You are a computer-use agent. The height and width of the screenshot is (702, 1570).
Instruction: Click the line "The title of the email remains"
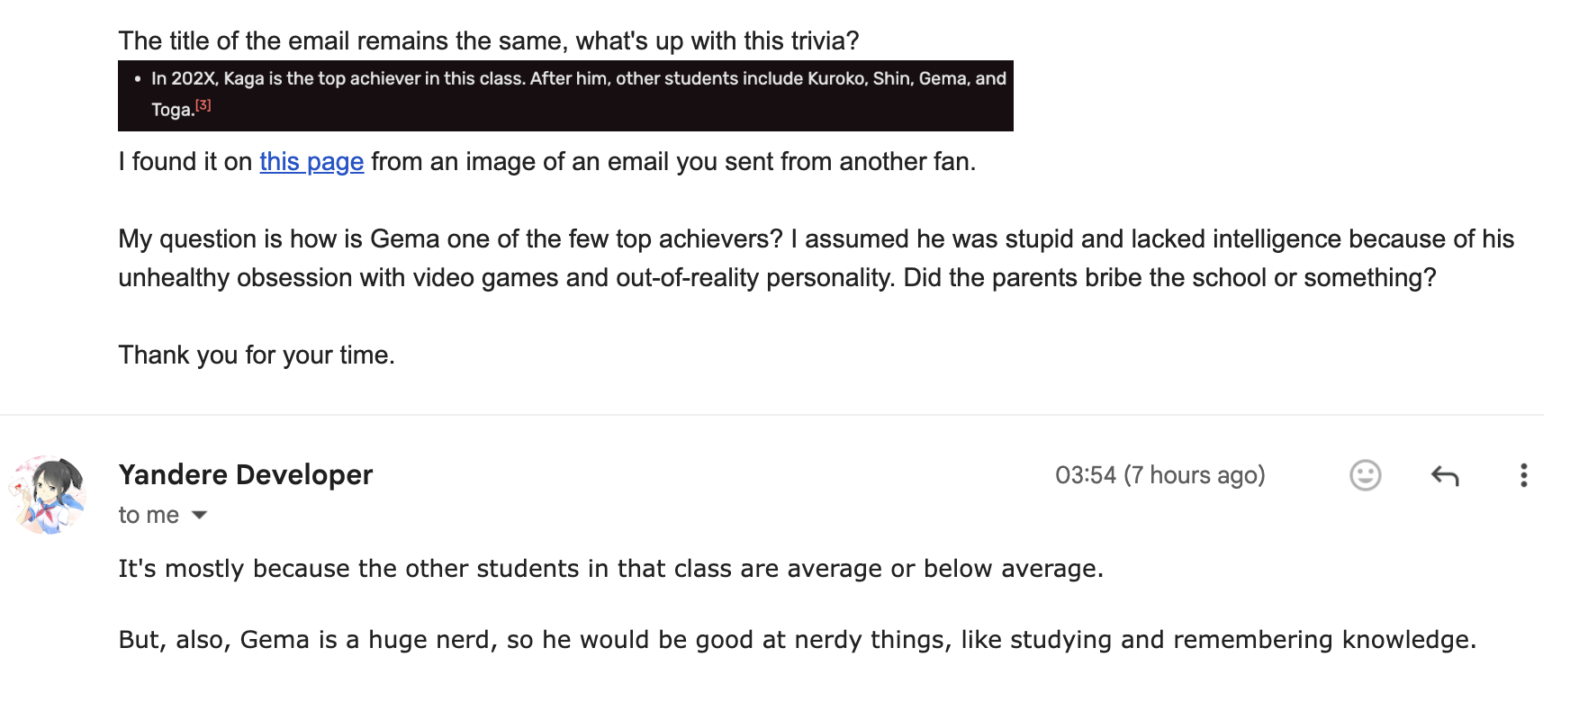[x=488, y=41]
